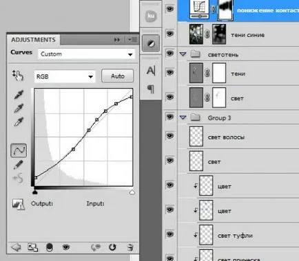This screenshot has width=299, height=261.
Task: Collapse the светотень group
Action: tap(183, 54)
